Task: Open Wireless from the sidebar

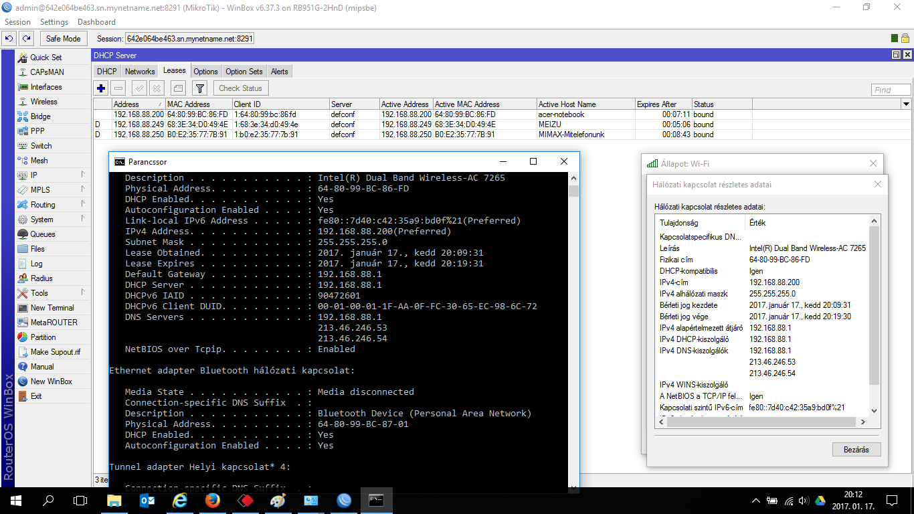Action: (43, 102)
